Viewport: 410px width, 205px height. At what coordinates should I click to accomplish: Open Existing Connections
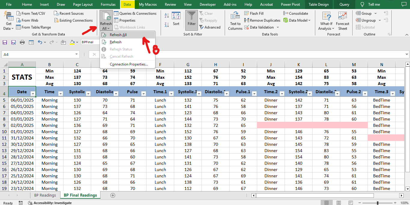click(x=73, y=20)
